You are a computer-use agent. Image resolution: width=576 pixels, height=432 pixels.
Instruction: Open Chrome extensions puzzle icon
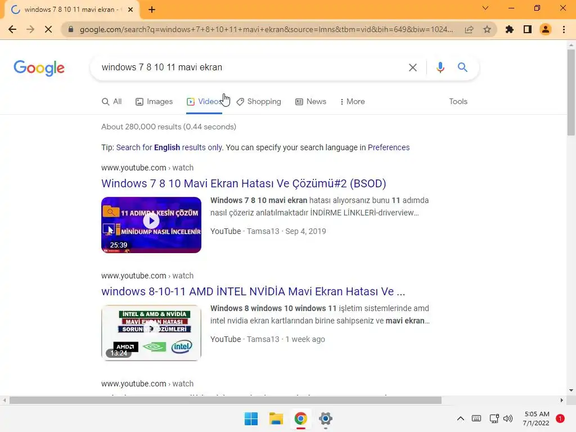coord(510,29)
